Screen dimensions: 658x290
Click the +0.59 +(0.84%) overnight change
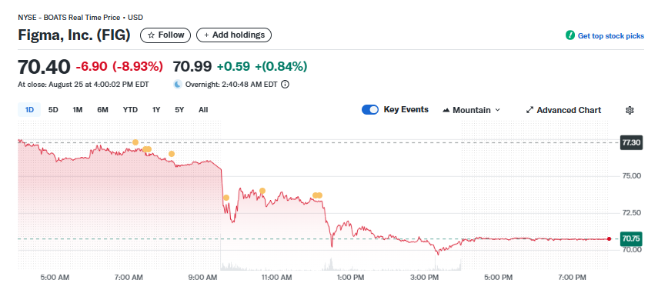(262, 67)
